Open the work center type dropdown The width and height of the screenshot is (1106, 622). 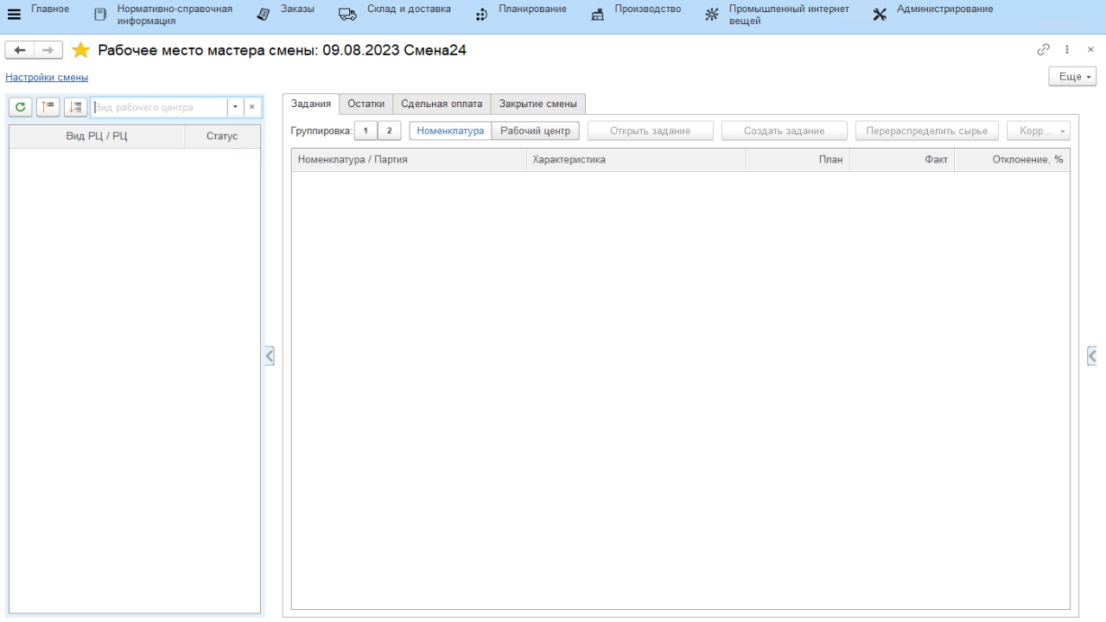point(235,107)
